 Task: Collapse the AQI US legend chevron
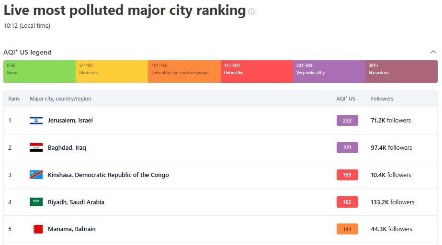tap(433, 52)
